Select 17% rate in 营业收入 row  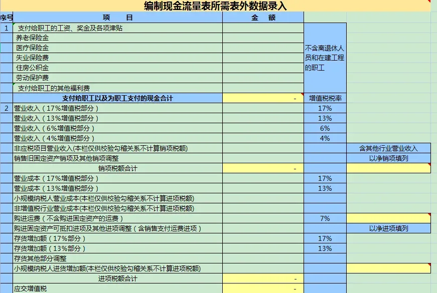325,108
